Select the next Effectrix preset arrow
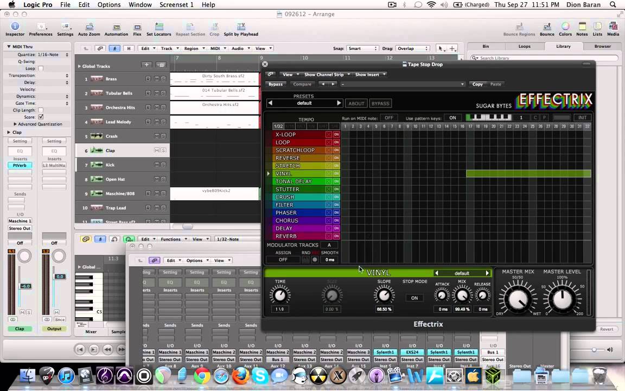 click(x=339, y=103)
